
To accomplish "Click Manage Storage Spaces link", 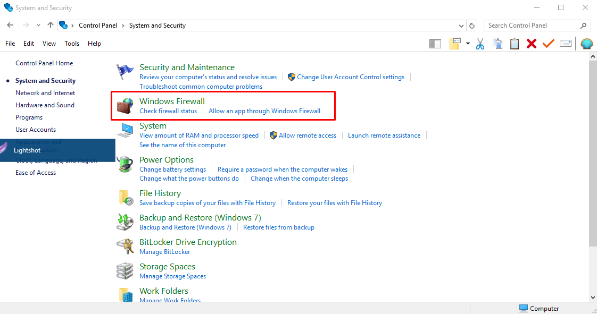I will [172, 276].
